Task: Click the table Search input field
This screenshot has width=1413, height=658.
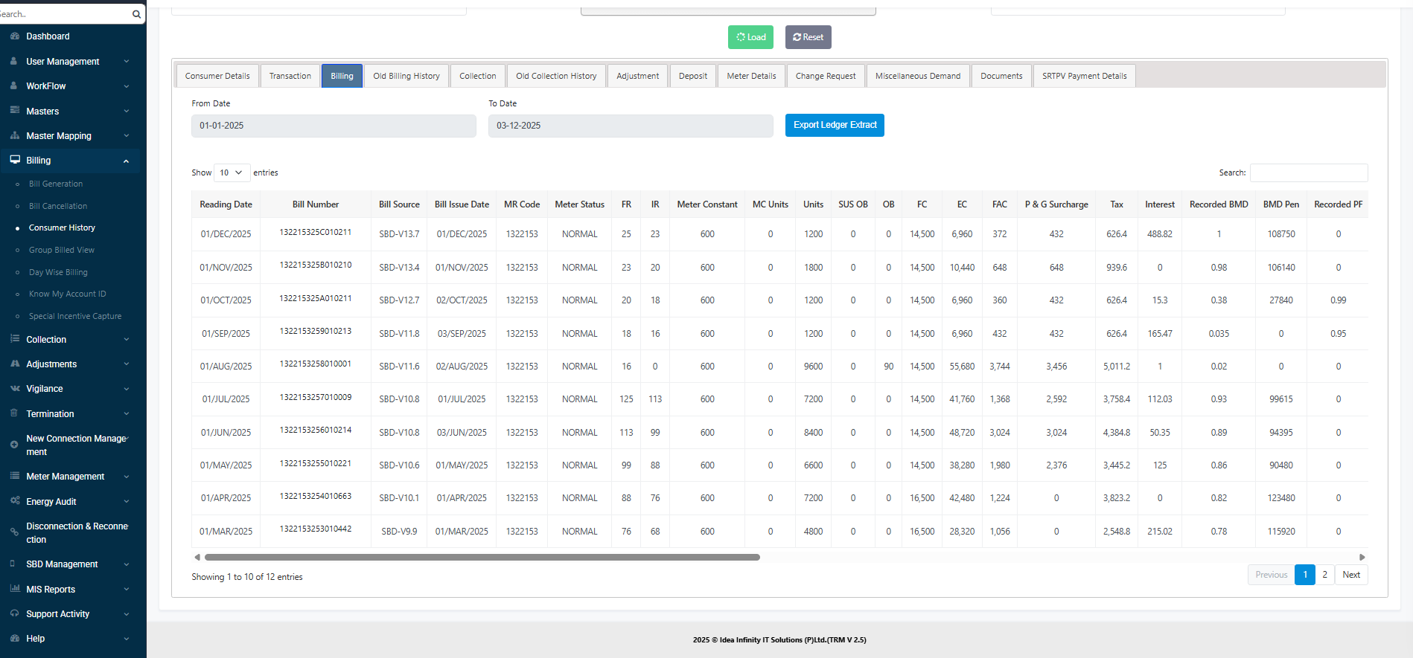Action: (1308, 172)
